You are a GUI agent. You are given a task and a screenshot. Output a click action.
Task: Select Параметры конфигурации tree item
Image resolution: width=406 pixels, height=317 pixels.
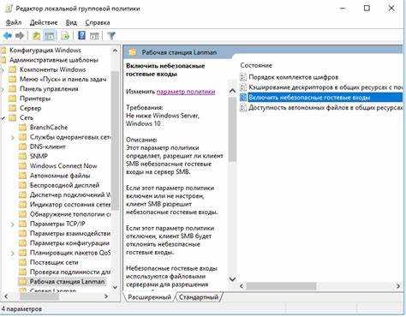pyautogui.click(x=69, y=243)
